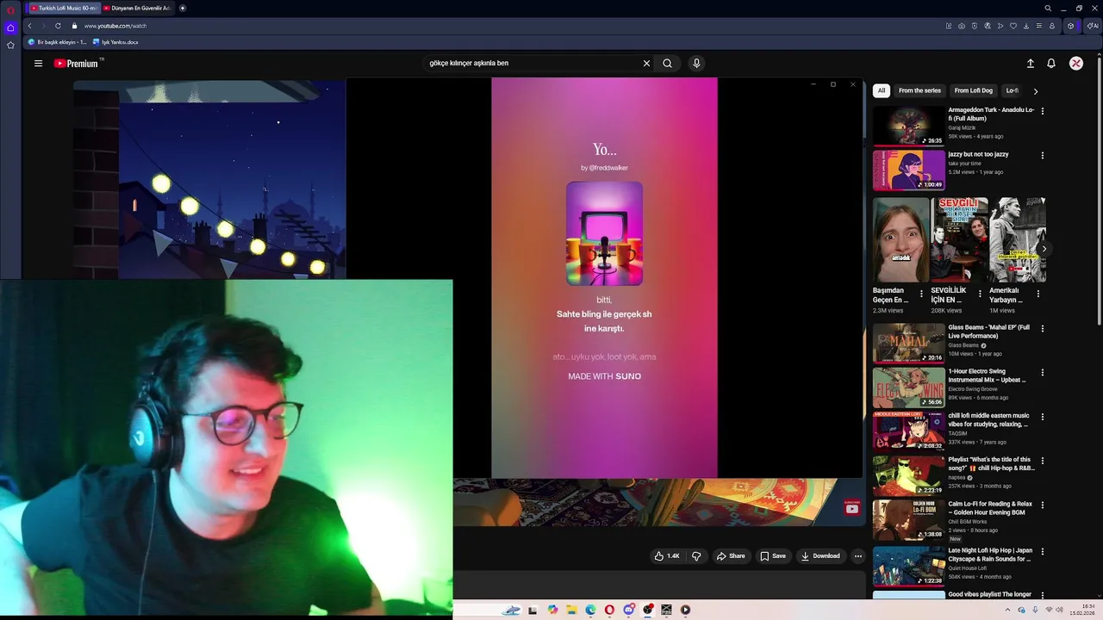
Task: Download the video
Action: pos(820,556)
